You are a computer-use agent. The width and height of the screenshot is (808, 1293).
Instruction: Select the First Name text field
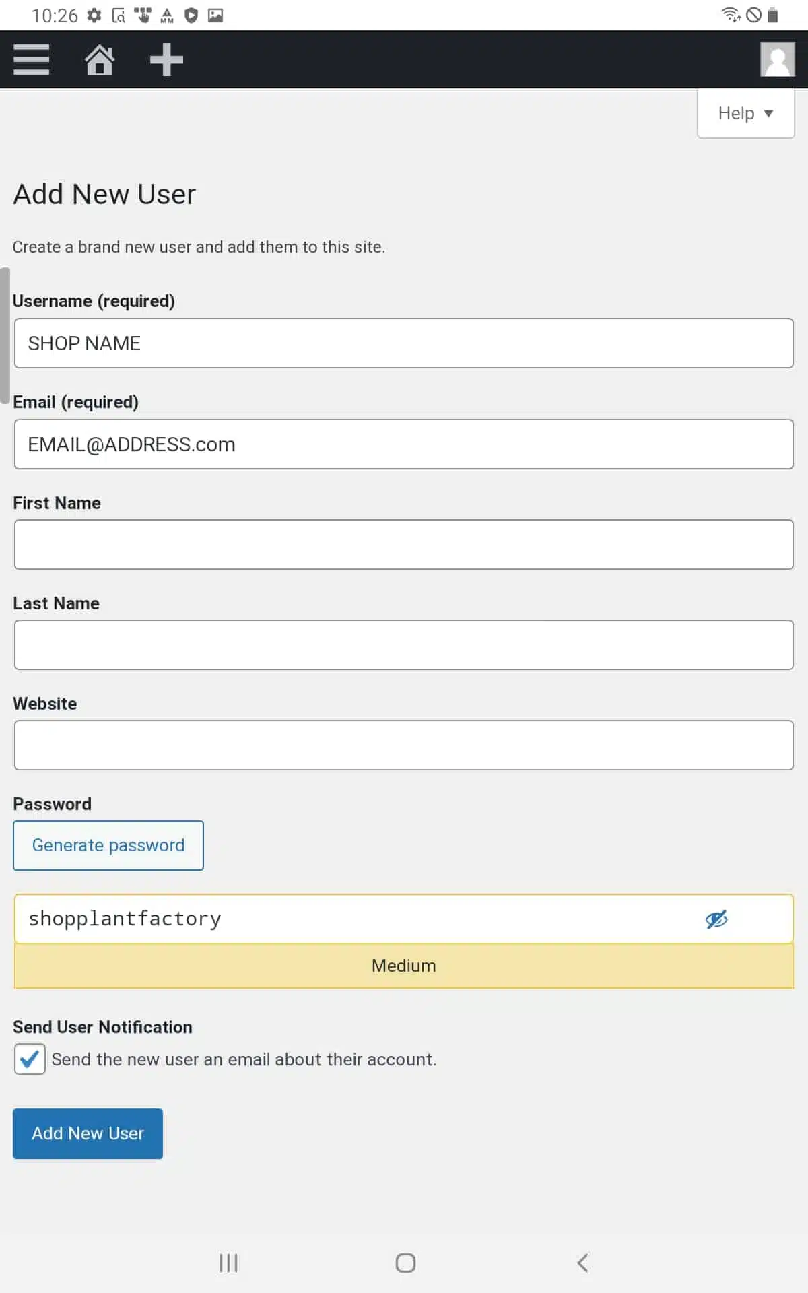pos(404,544)
